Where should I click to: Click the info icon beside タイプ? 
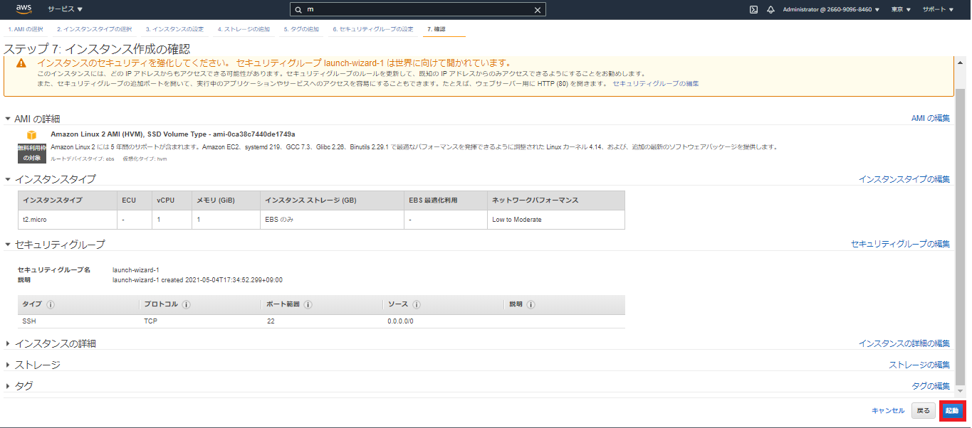point(51,304)
